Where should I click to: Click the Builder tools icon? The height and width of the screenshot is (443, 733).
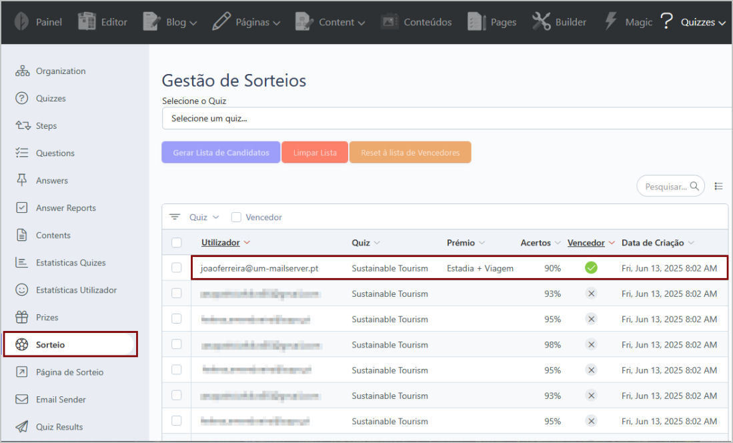pyautogui.click(x=542, y=21)
